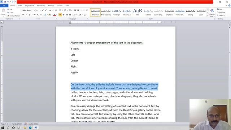Open the Font dialog launcher
Image resolution: width=231 pixels, height=130 pixels.
(57, 19)
